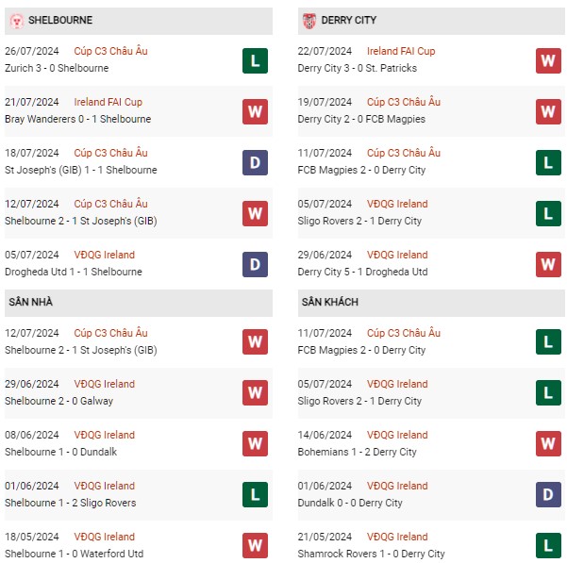Image resolution: width=567 pixels, height=563 pixels.
Task: Click the L badge for 21/05/2024 Shamrock Rovers match
Action: 548,546
